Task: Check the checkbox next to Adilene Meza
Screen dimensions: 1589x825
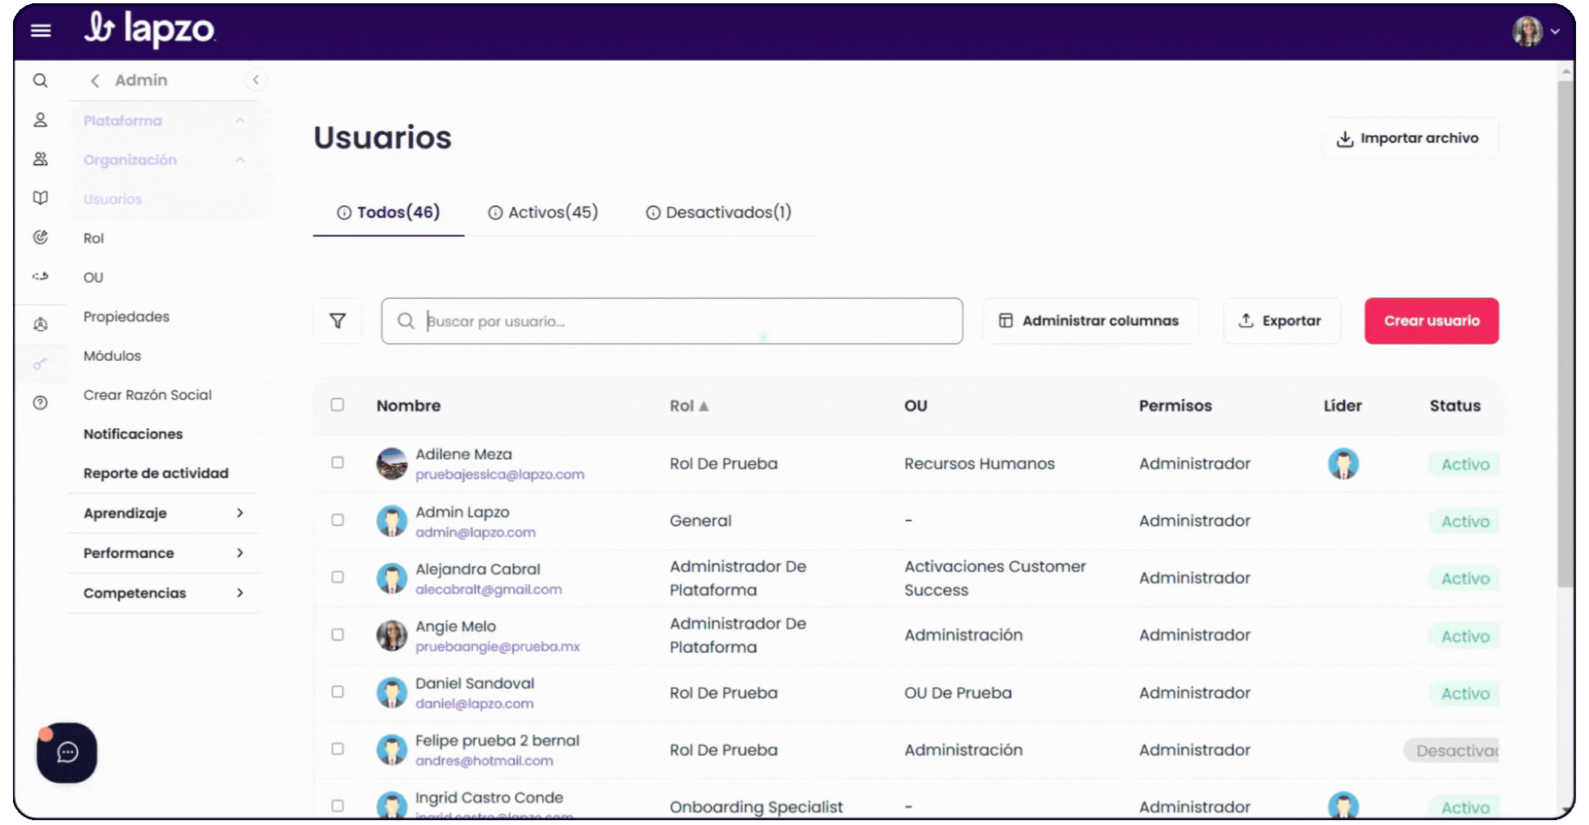Action: [x=338, y=463]
